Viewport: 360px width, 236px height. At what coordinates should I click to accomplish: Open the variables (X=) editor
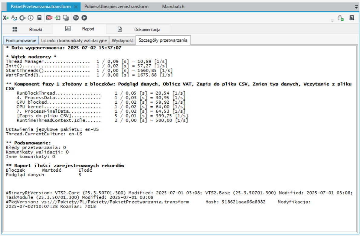[x=6, y=18]
